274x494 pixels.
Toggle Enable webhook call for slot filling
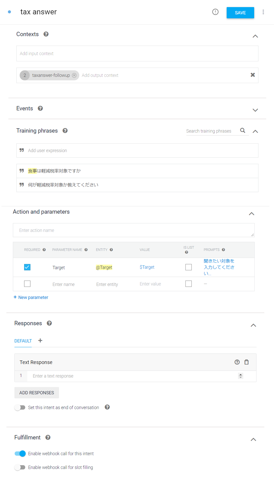tap(20, 467)
